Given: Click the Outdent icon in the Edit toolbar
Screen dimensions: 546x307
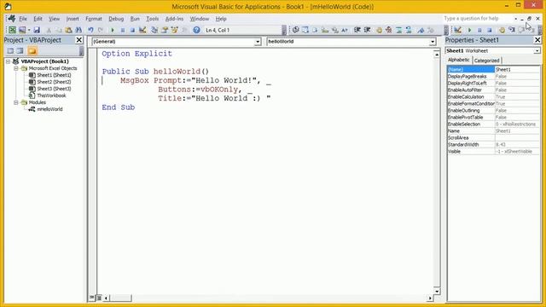Looking at the screenshot, I should click(x=367, y=30).
